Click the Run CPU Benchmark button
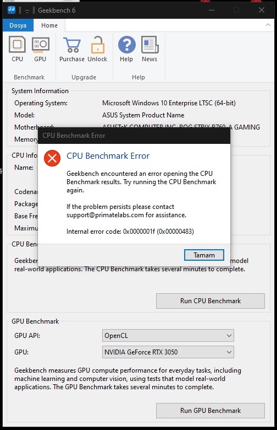The width and height of the screenshot is (277, 430). [210, 301]
